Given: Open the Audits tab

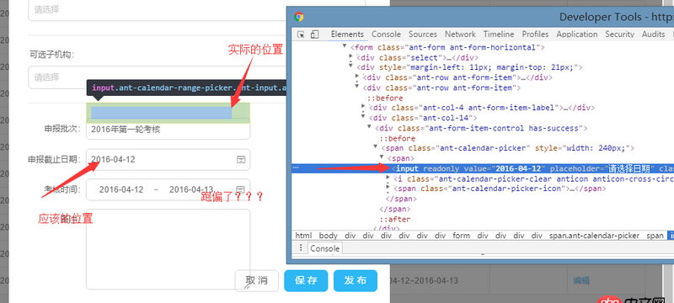Looking at the screenshot, I should pos(654,35).
